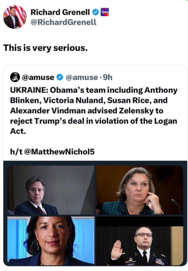The height and width of the screenshot is (271, 188).
Task: Select the checkmark inside the blue verification badge
Action: [x=95, y=12]
